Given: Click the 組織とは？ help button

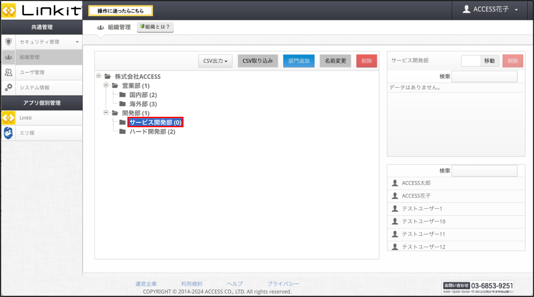Looking at the screenshot, I should click(155, 27).
